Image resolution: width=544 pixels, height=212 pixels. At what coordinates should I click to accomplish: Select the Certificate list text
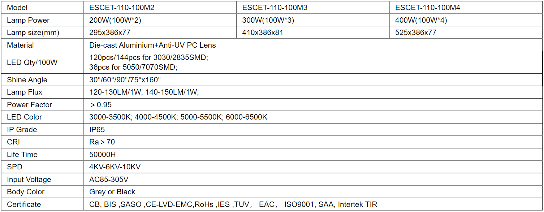[233, 204]
